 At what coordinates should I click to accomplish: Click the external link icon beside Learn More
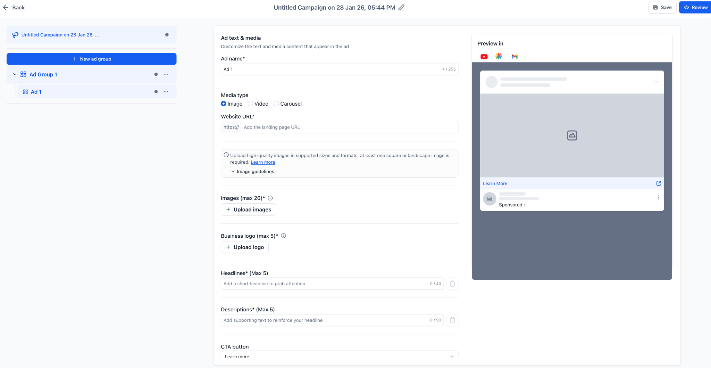(659, 183)
